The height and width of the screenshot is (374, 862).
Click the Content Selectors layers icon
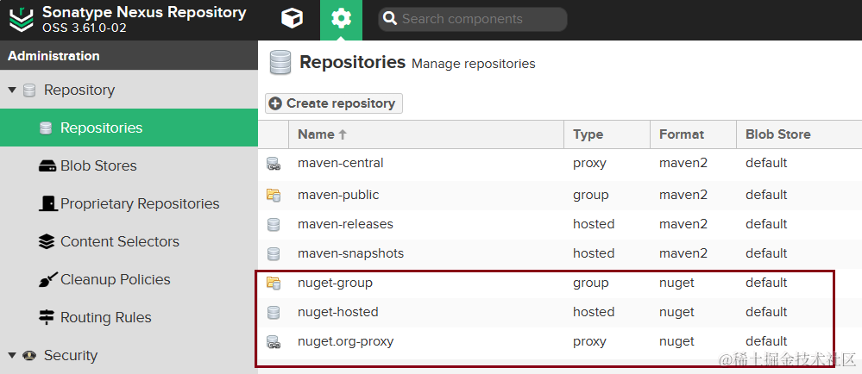click(x=47, y=241)
